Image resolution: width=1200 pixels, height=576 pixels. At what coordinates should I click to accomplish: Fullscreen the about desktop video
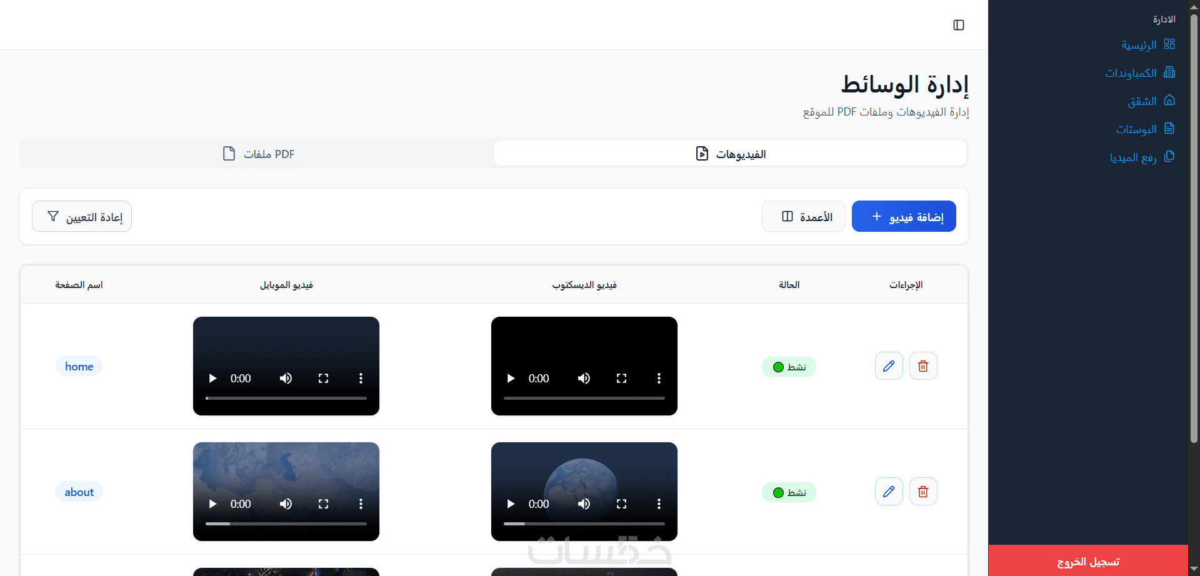tap(621, 504)
